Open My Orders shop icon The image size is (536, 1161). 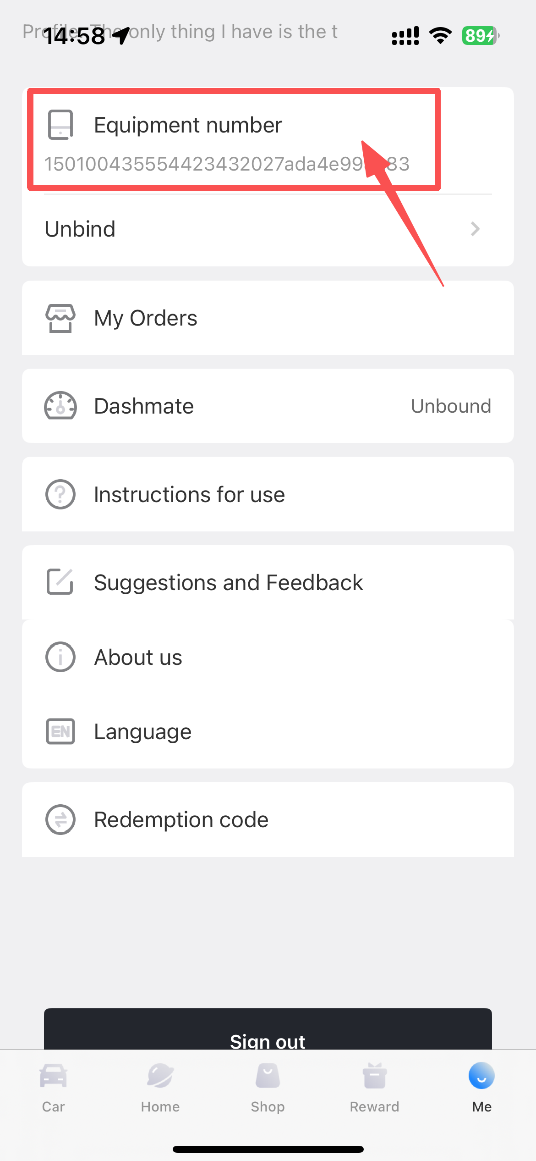(60, 318)
